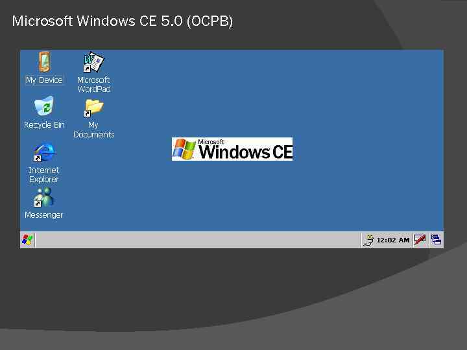
Task: Click the Internet Explorer label text
Action: click(44, 175)
